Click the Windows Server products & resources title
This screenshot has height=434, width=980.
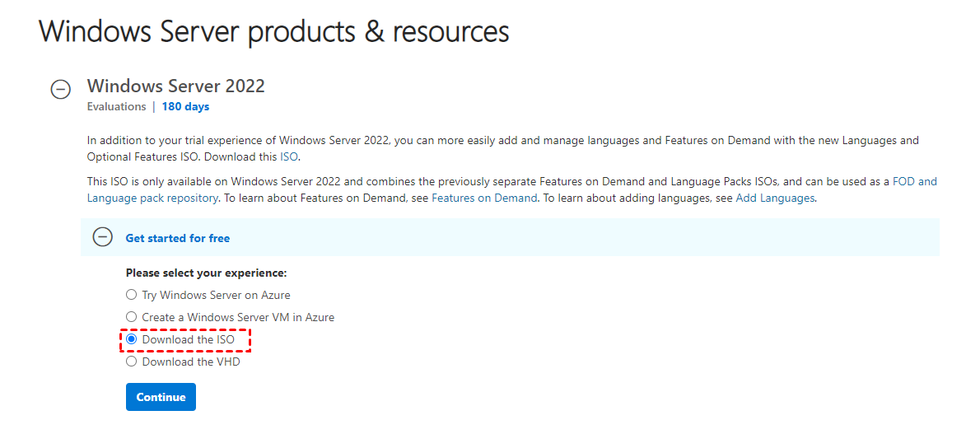pos(274,31)
